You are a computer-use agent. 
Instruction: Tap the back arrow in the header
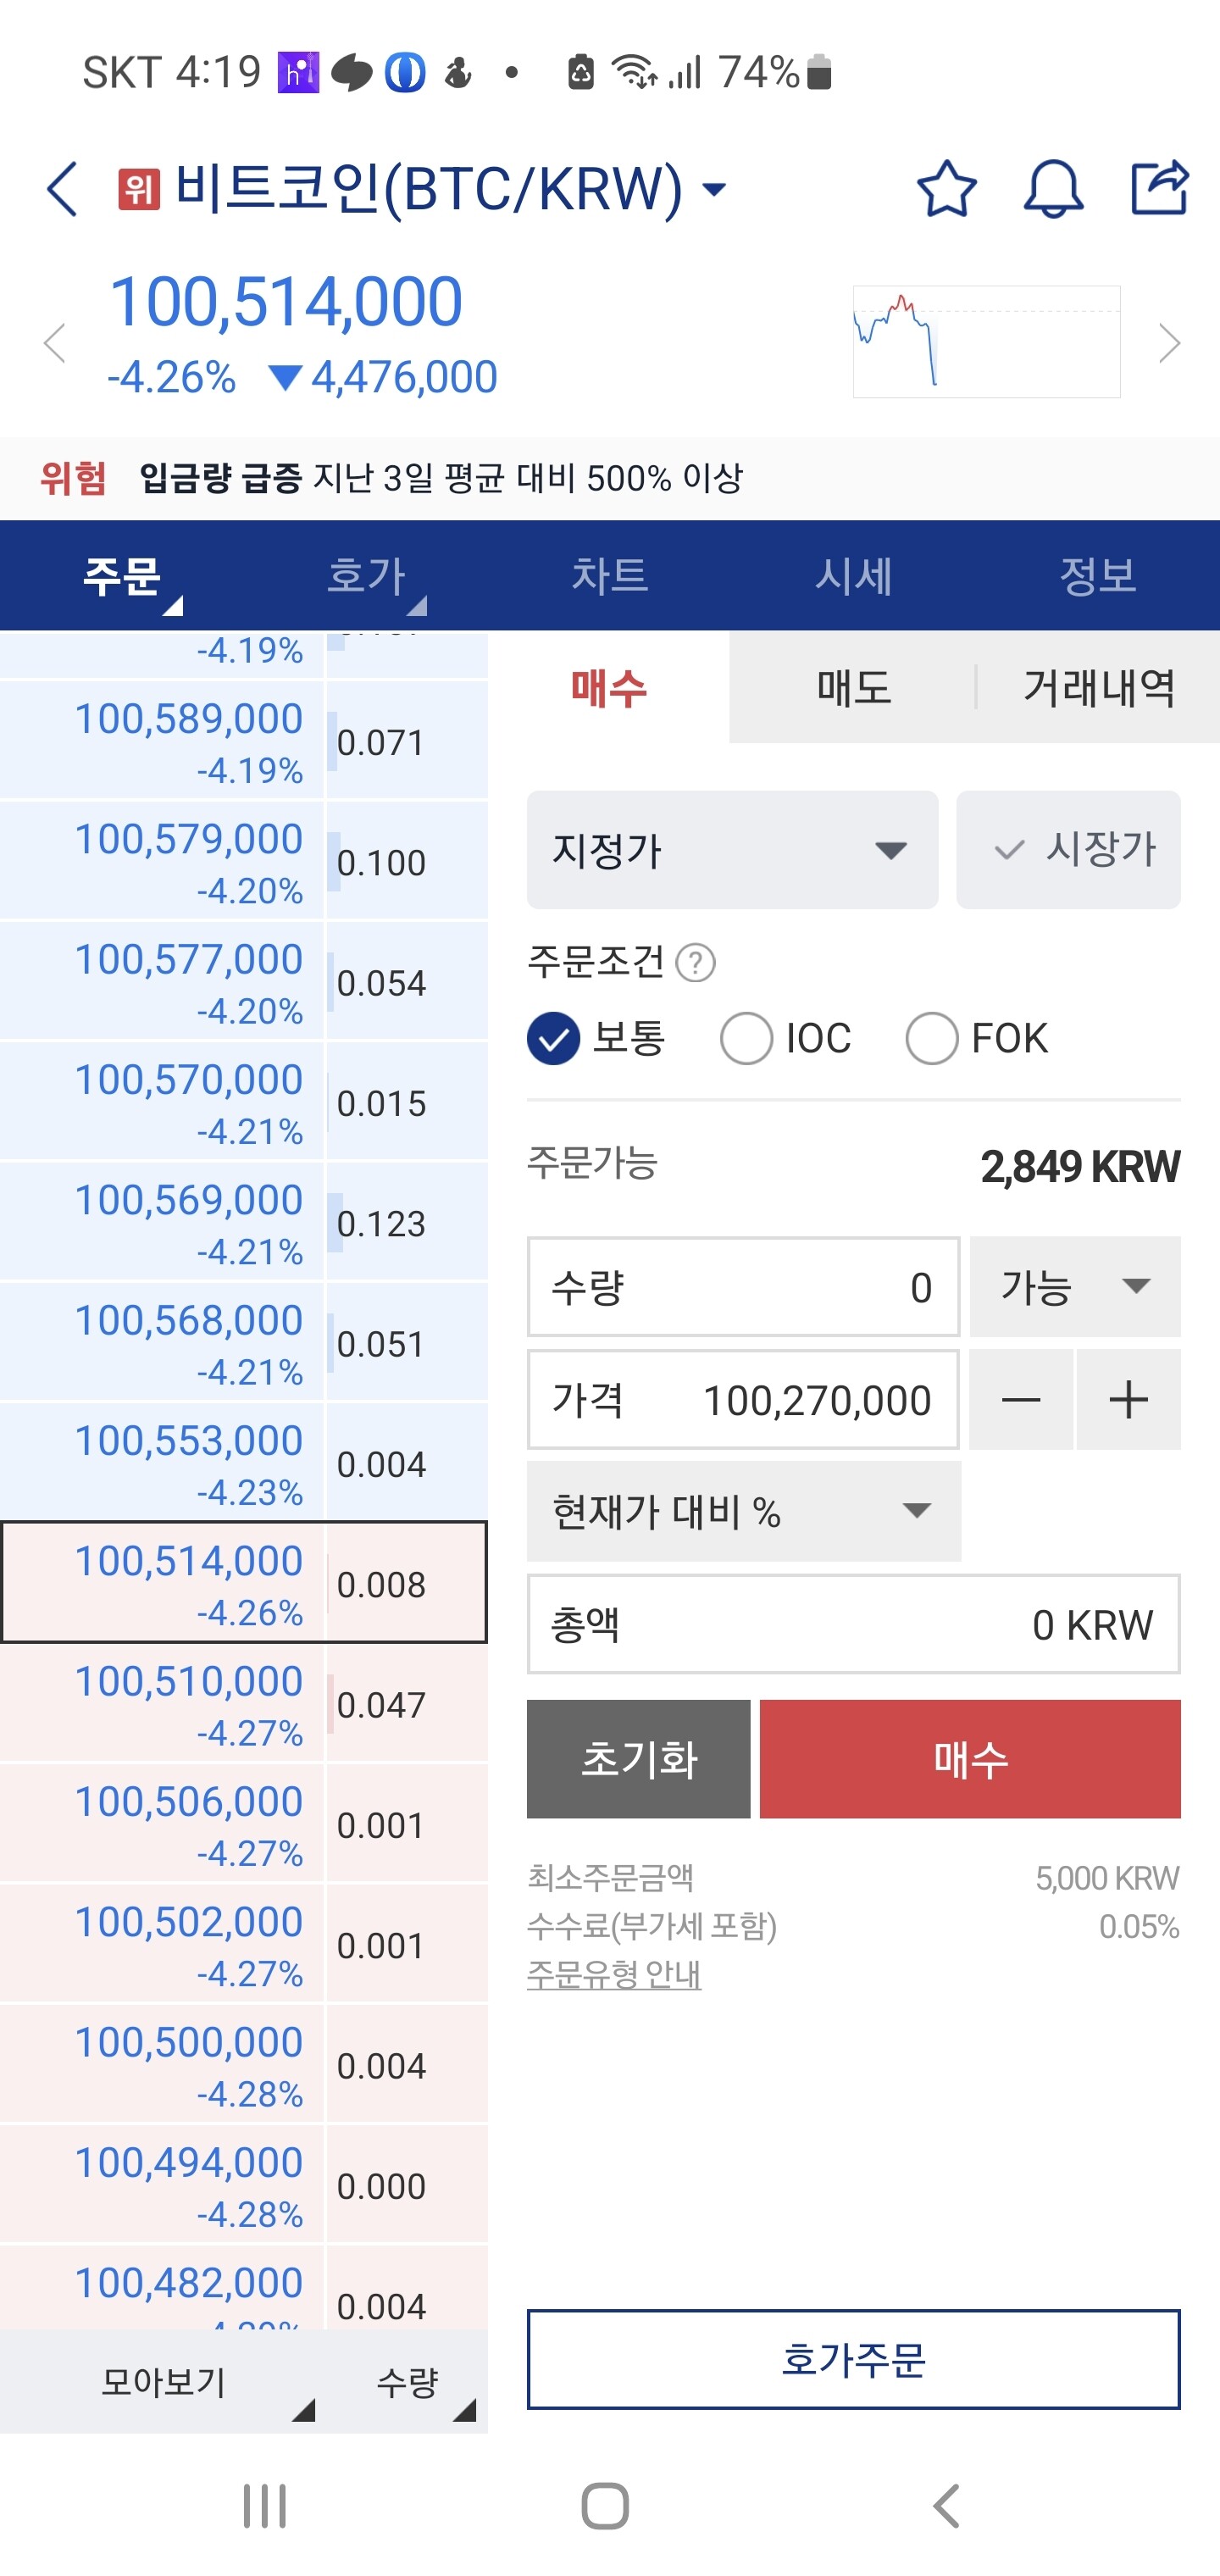(x=62, y=189)
